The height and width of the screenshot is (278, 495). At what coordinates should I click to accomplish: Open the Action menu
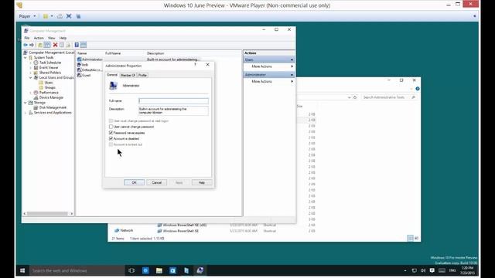tap(39, 38)
